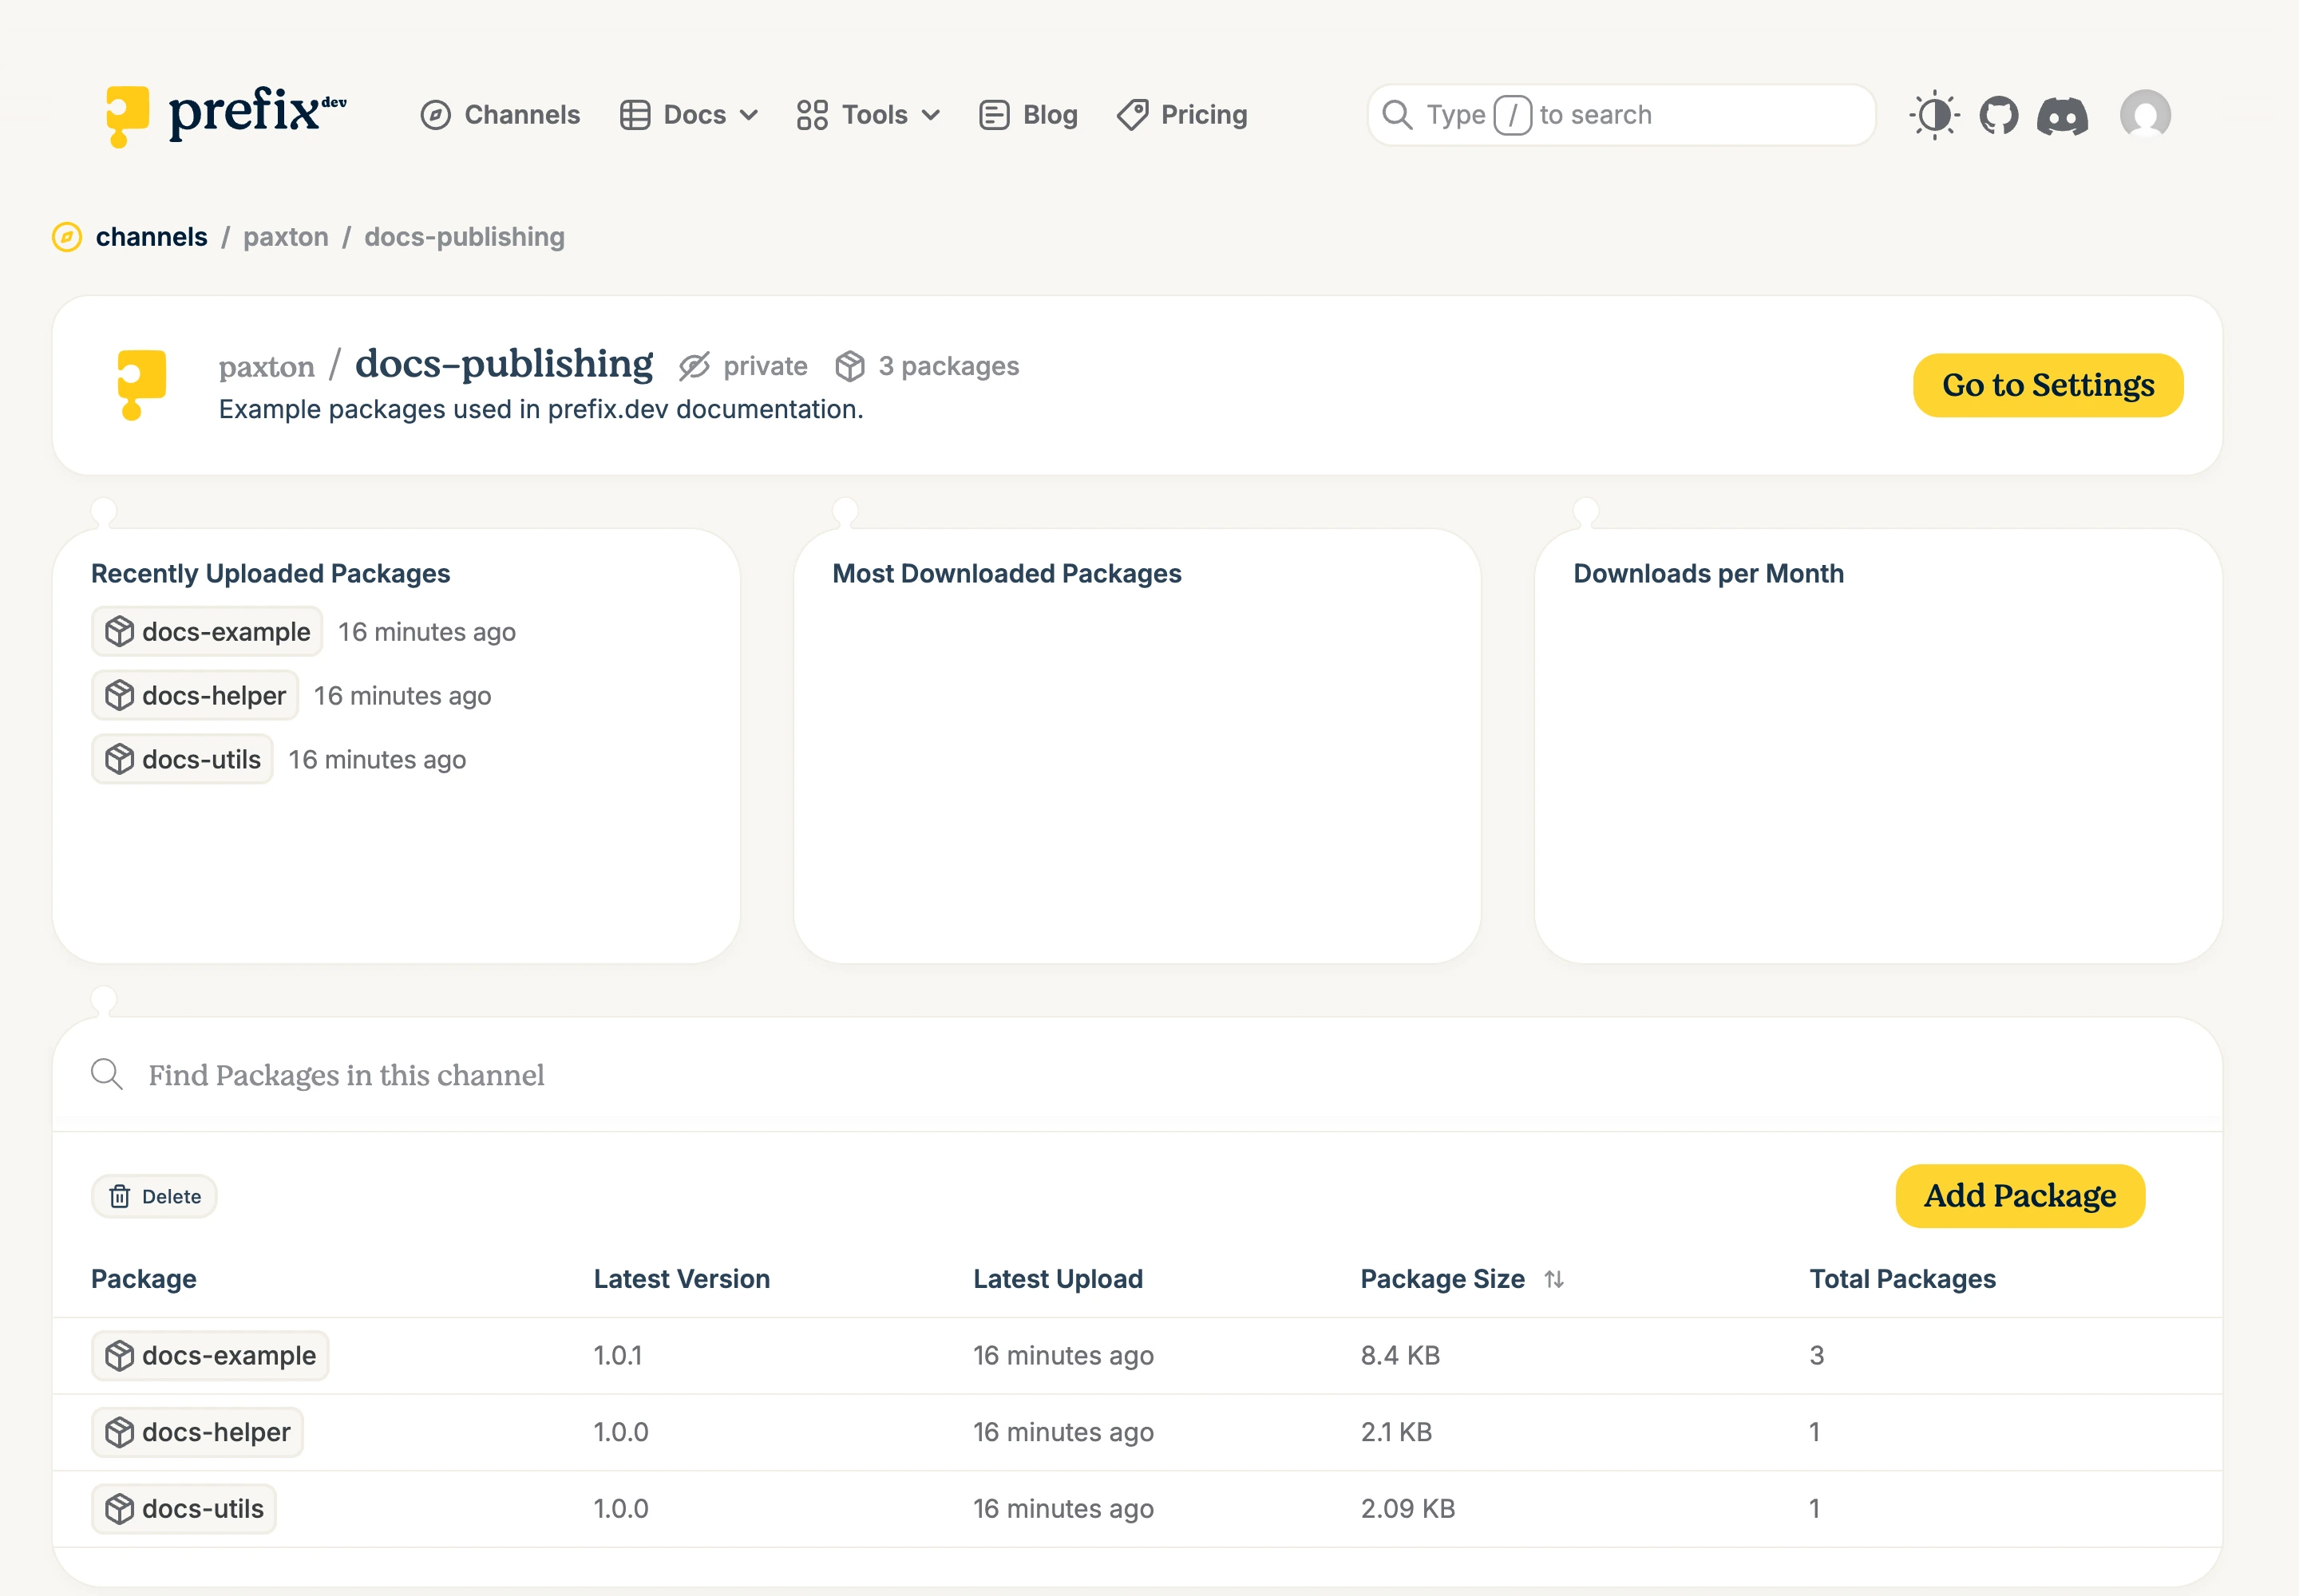Open docs-example package in the table
Screen dimensions: 2299x1596
click(x=210, y=1356)
